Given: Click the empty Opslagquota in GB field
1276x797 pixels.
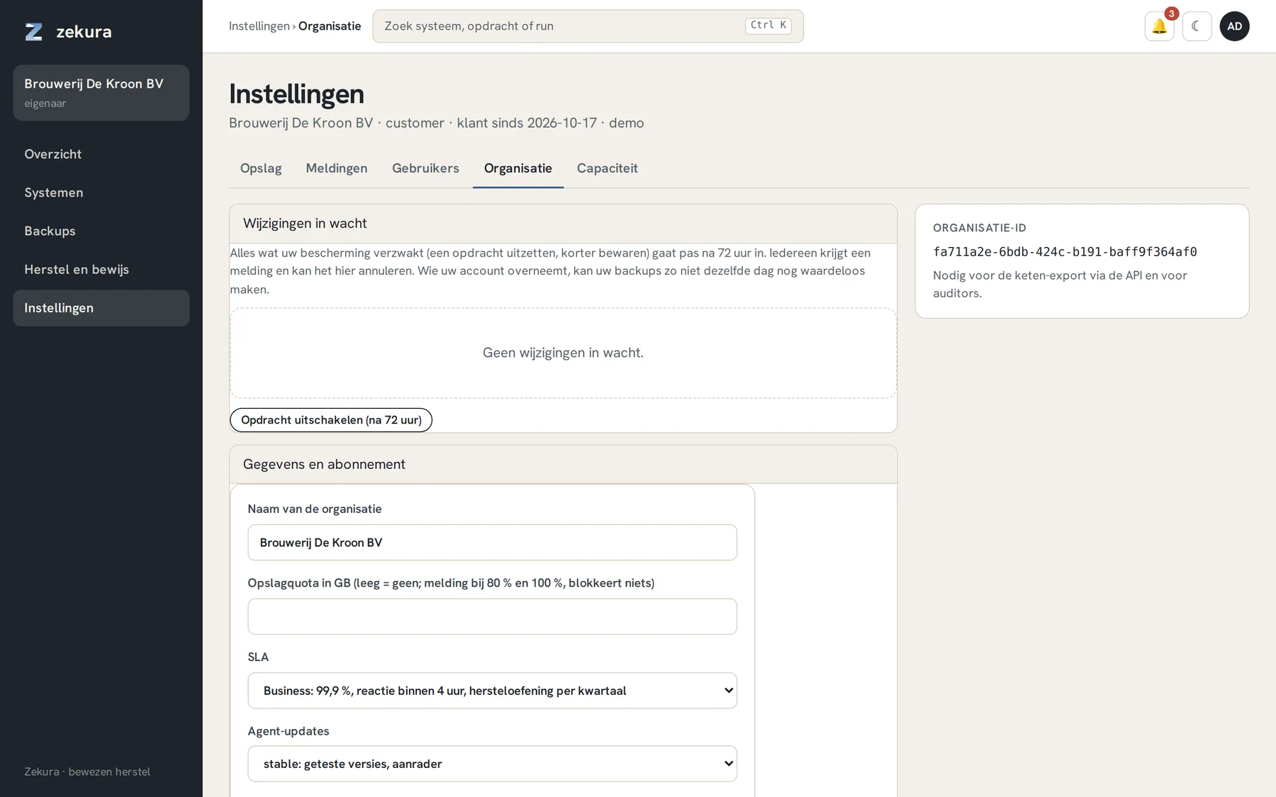Looking at the screenshot, I should pyautogui.click(x=492, y=616).
